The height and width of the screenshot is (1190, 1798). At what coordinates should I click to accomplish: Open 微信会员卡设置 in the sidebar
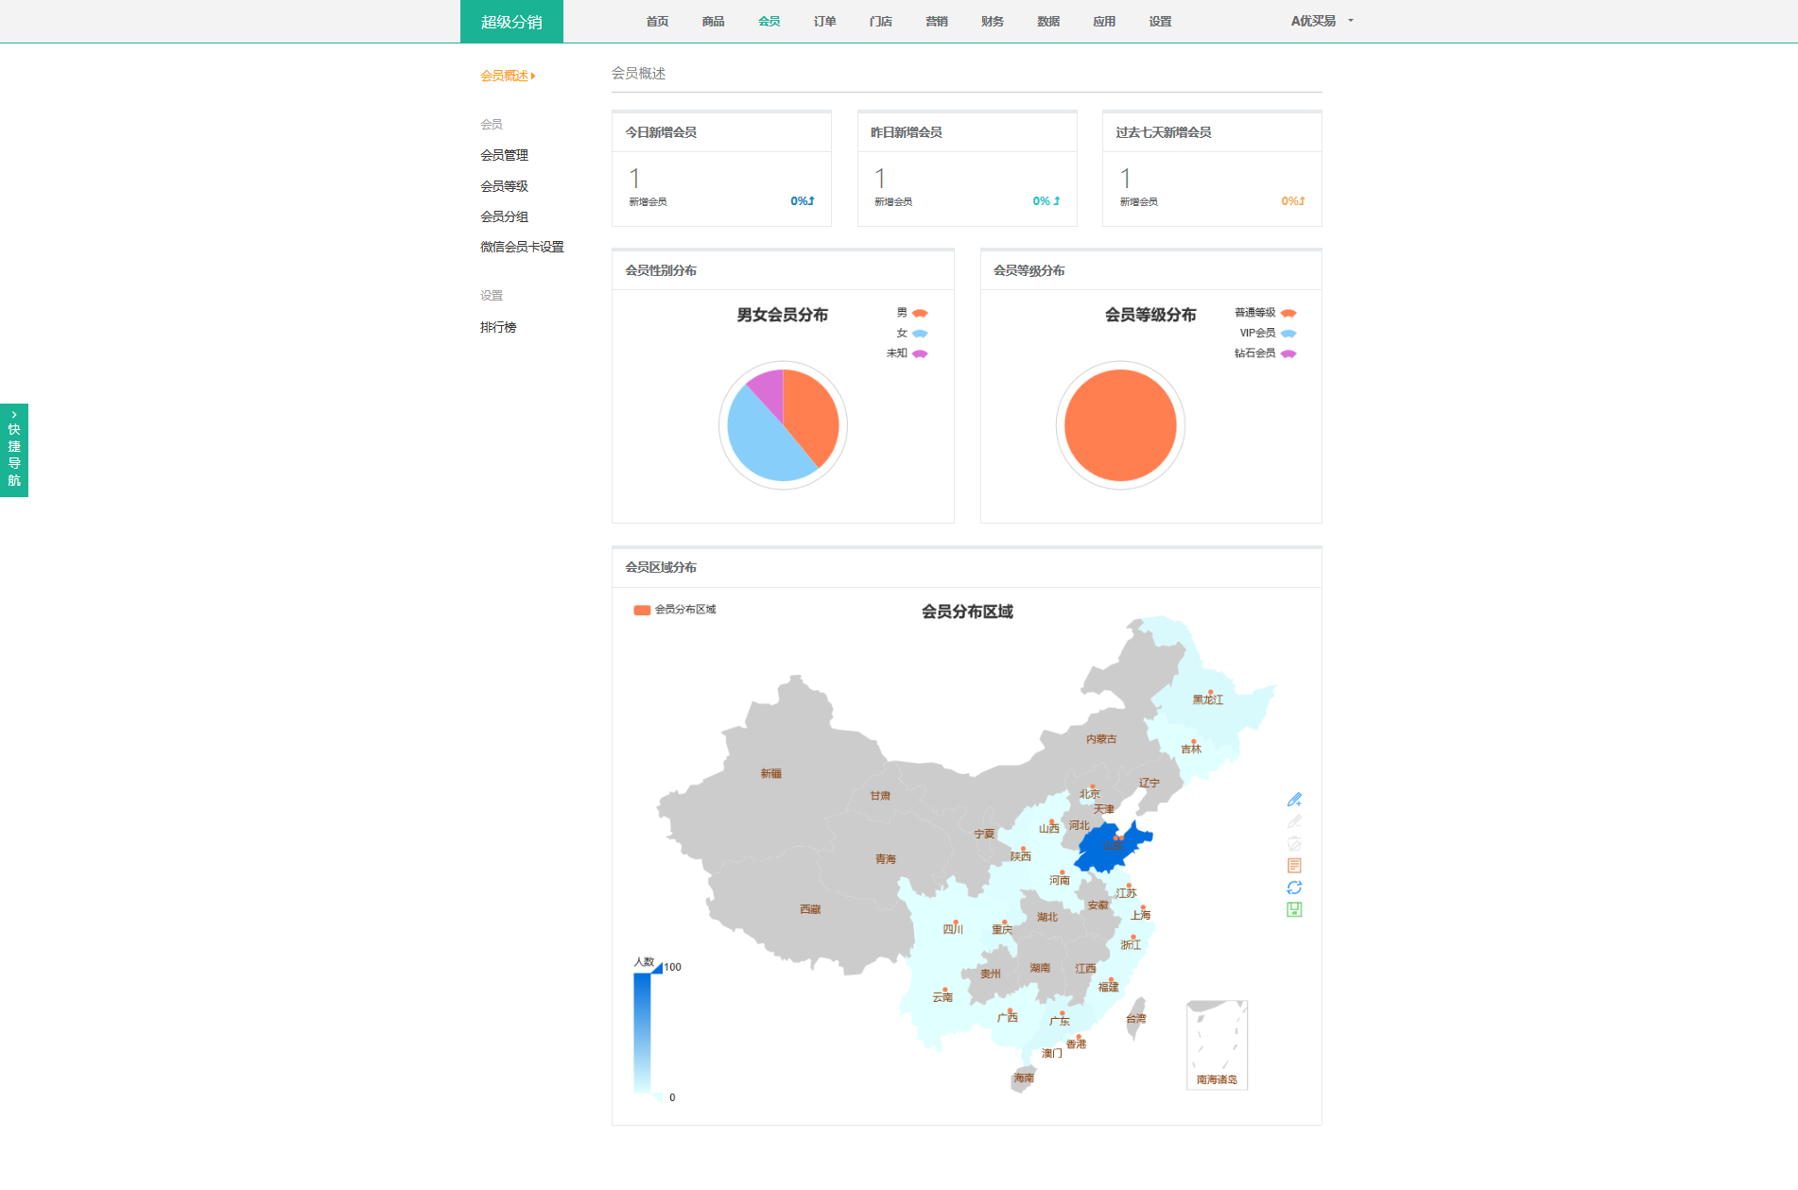522,247
